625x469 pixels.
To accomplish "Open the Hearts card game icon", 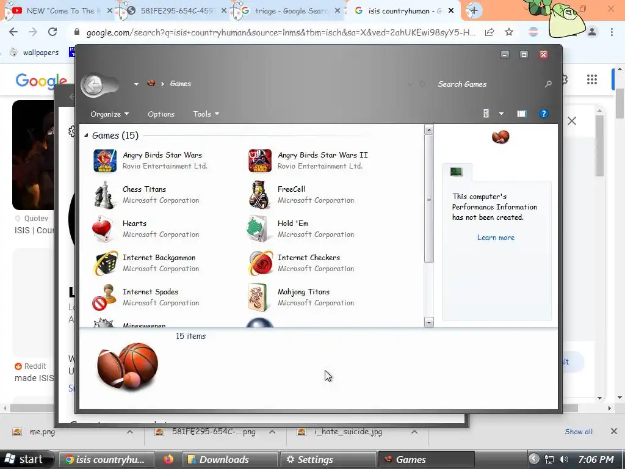I will coord(103,229).
